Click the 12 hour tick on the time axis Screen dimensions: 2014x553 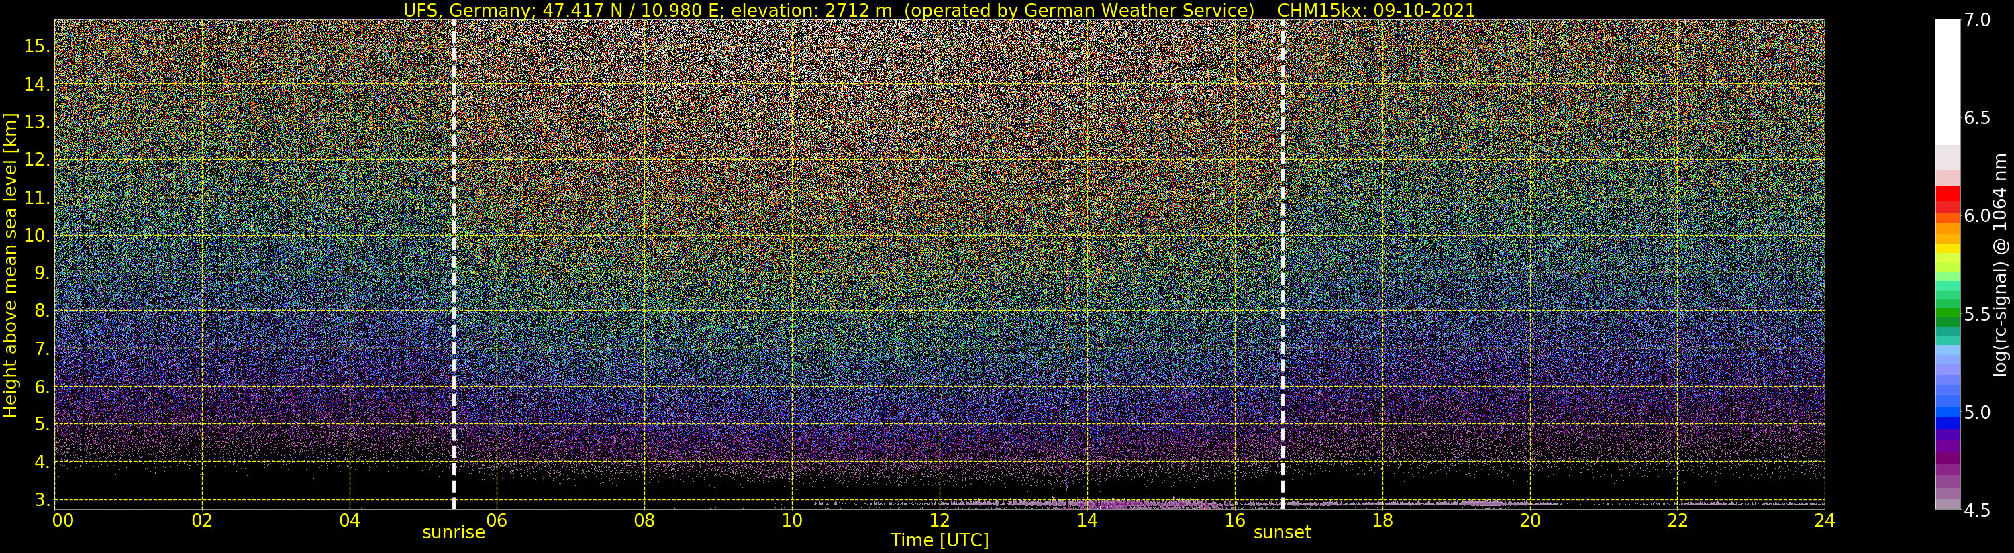(939, 521)
